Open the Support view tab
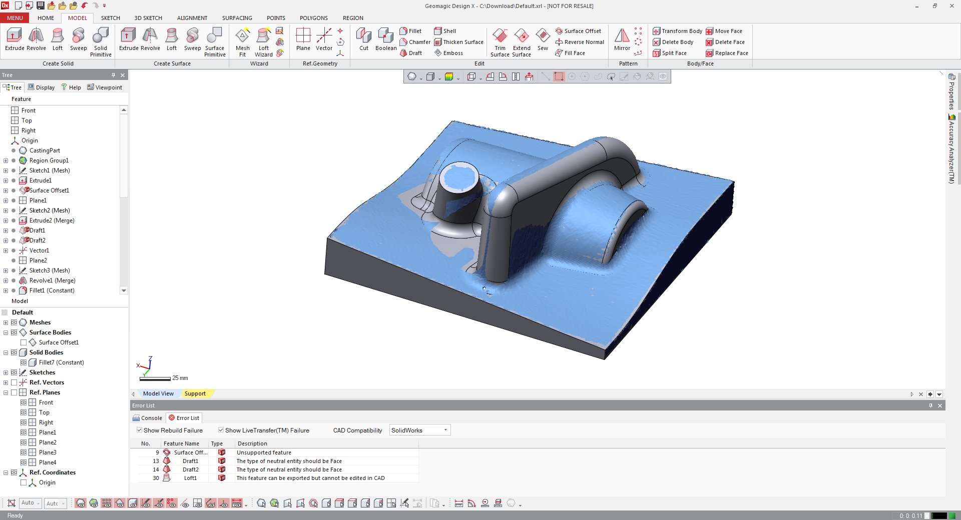Viewport: 961px width, 520px height. coord(195,393)
